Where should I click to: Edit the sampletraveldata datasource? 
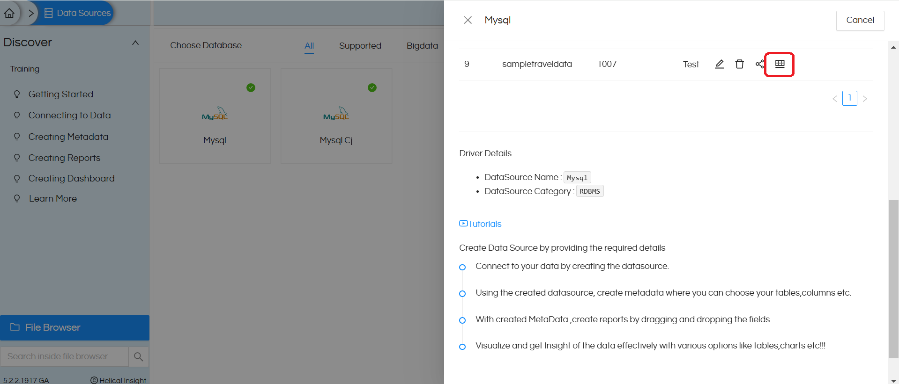pyautogui.click(x=719, y=64)
